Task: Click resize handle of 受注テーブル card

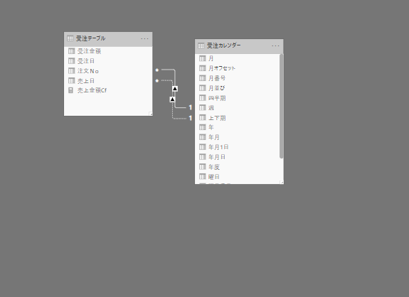Action: point(151,114)
